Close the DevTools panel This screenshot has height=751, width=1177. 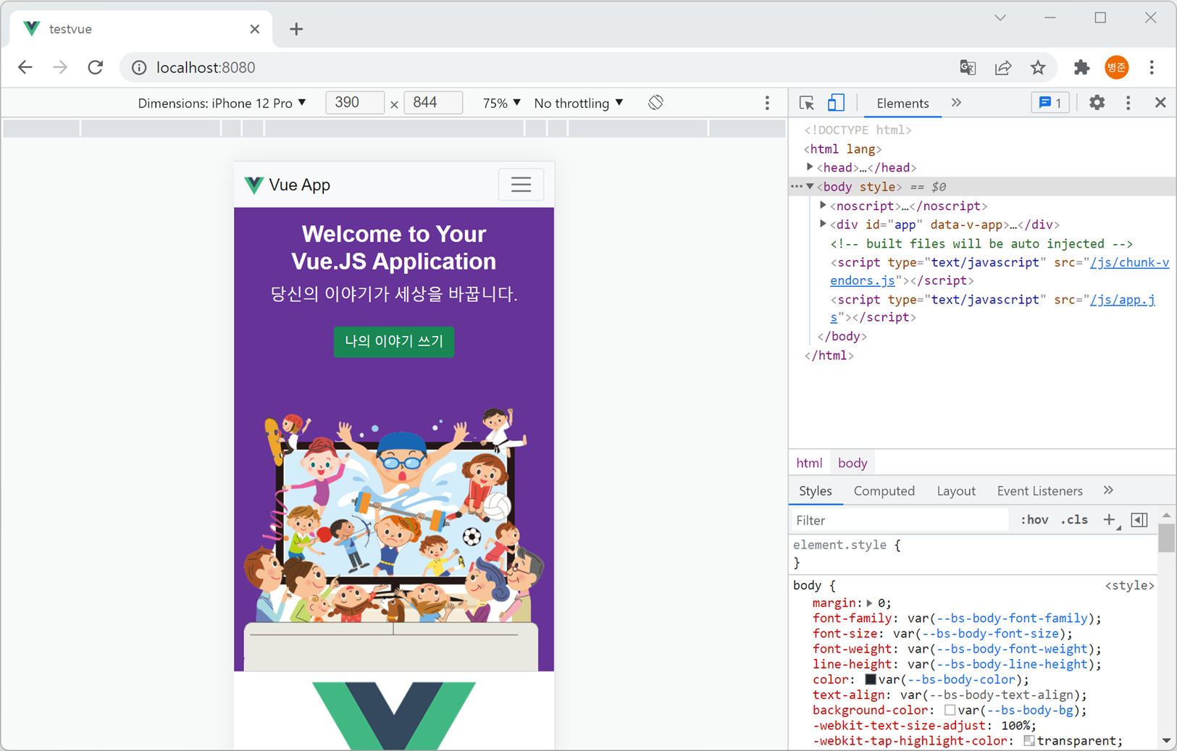[x=1160, y=103]
